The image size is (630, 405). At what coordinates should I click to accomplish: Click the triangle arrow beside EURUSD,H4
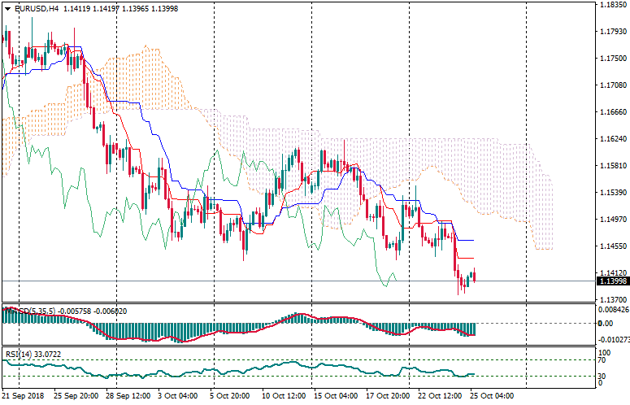[x=7, y=8]
